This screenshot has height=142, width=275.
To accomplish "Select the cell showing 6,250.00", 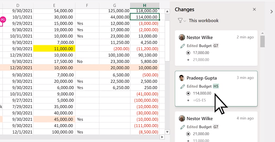I will [115, 88].
